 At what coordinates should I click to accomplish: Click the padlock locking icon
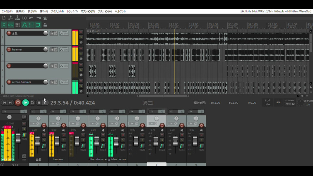(x=45, y=25)
